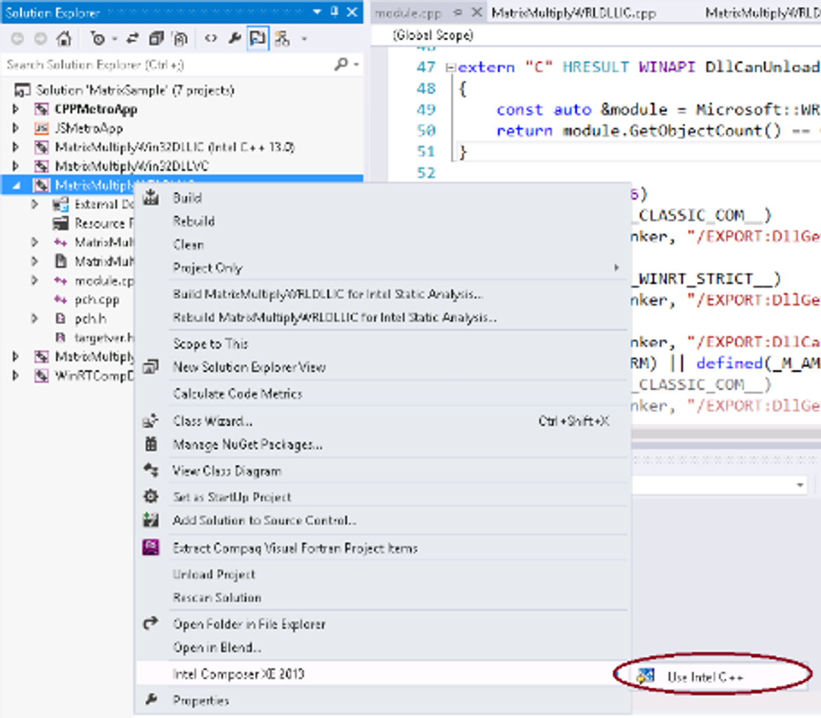
Task: Switch to the MatrixMultiplyWRLDLLIC.cpp editor tab
Action: [573, 13]
